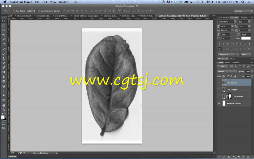Click the foreground color swatch
Screen dimensions: 254x159
(x=3, y=117)
